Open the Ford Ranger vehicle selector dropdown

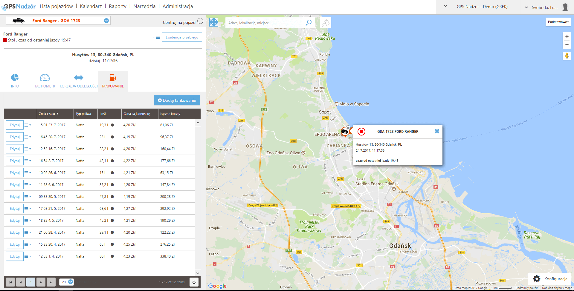coord(106,21)
